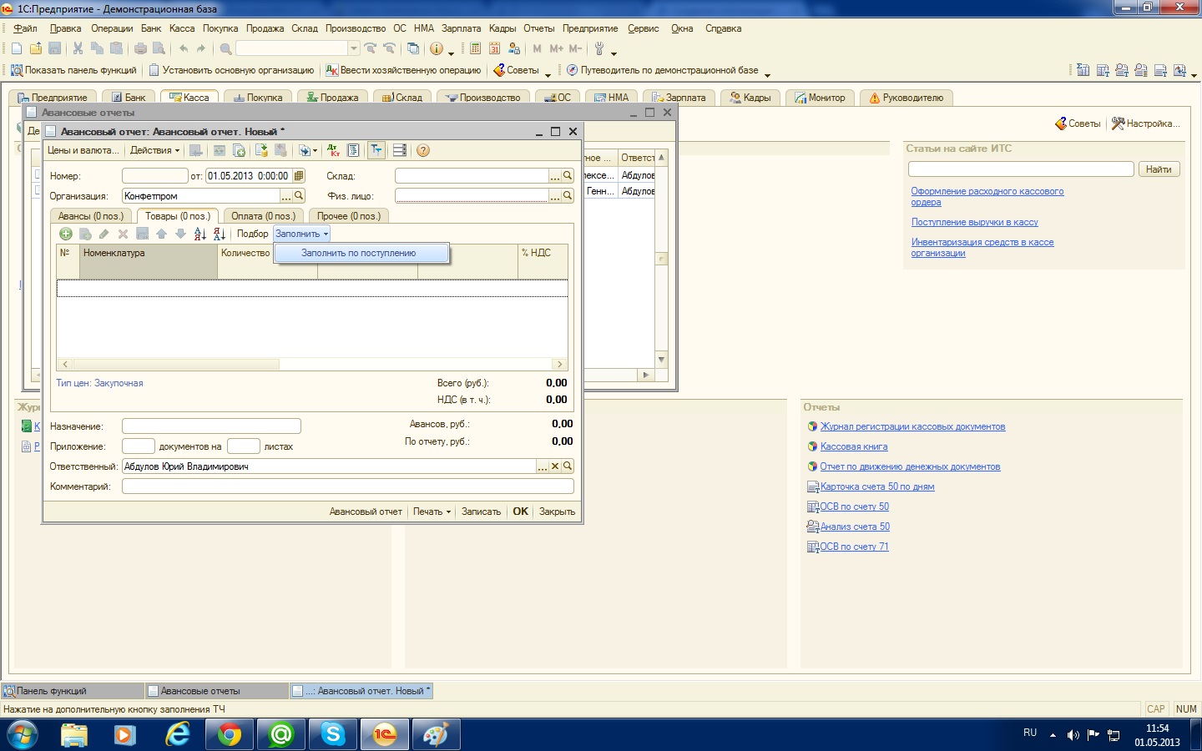Click the ДтКт posting result icon
The height and width of the screenshot is (751, 1202).
coord(333,150)
